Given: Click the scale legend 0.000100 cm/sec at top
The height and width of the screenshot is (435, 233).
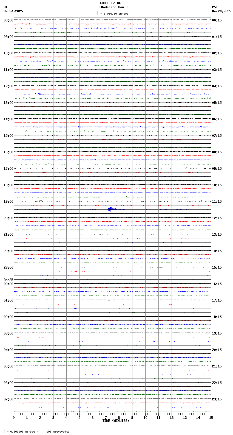Looking at the screenshot, I should pyautogui.click(x=113, y=13).
